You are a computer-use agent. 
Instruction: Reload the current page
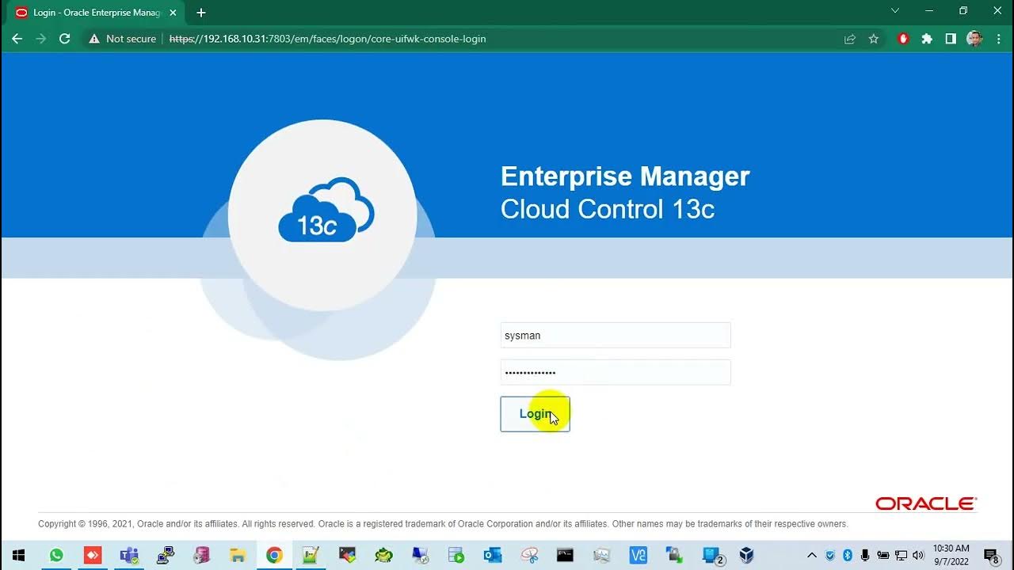pos(65,39)
